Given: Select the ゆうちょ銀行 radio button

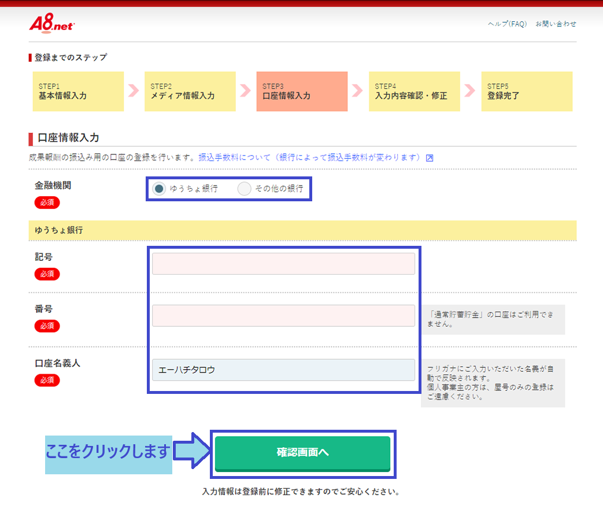Looking at the screenshot, I should click(160, 189).
